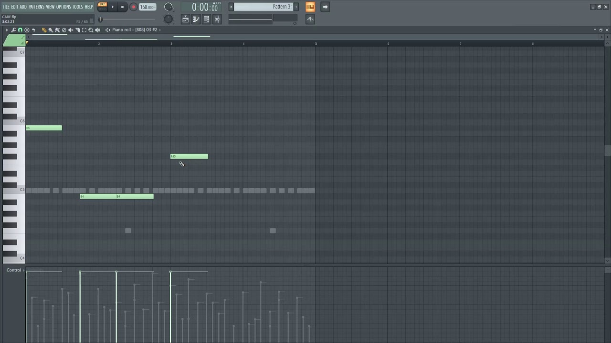Open pattern selector left arrow menu
Viewport: 611px width, 343px height.
click(231, 7)
